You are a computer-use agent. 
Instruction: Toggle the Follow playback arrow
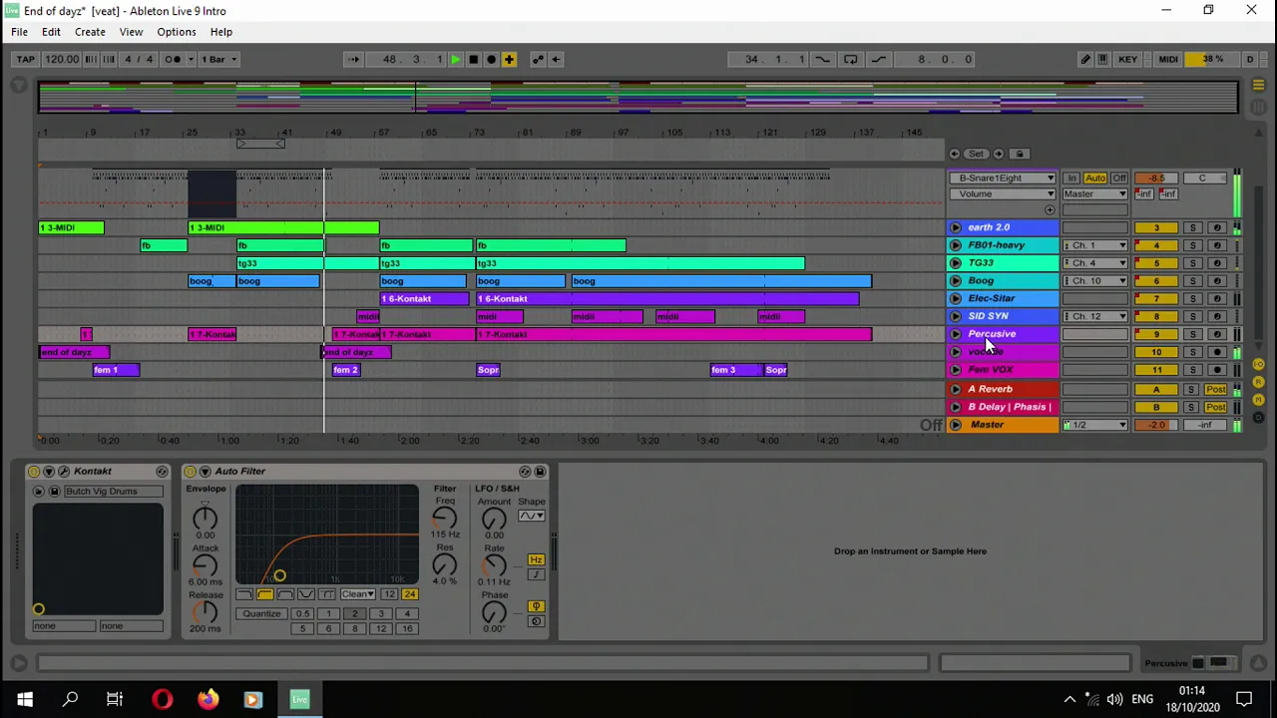353,59
